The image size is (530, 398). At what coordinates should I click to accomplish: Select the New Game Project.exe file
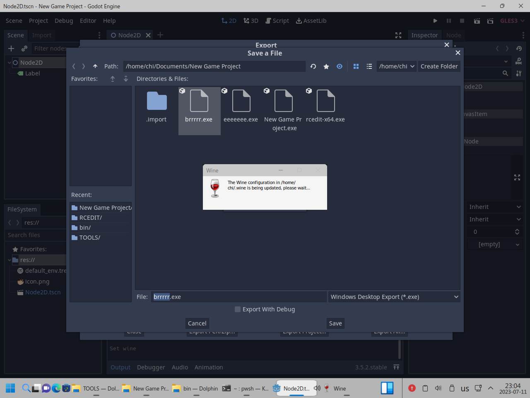[283, 110]
